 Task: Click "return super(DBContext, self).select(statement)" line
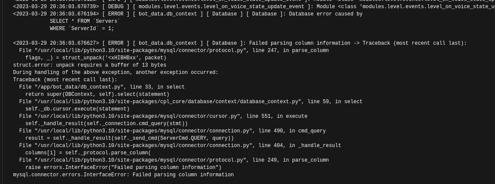[97, 94]
